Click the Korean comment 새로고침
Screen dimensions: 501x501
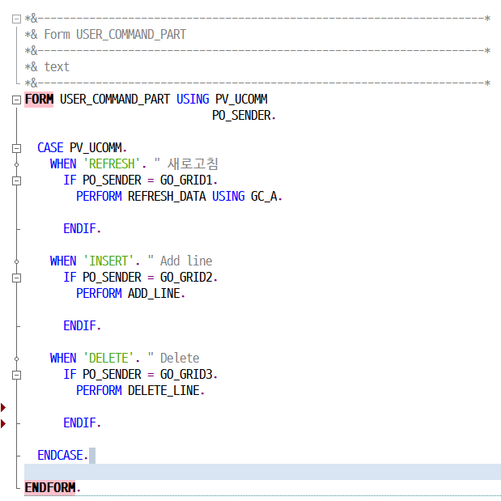(193, 164)
